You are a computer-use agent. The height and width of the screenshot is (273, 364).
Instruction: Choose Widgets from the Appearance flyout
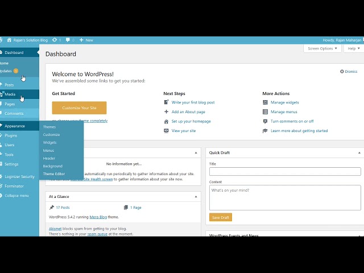tap(49, 143)
